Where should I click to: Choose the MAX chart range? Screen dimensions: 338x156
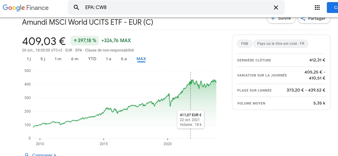141,59
